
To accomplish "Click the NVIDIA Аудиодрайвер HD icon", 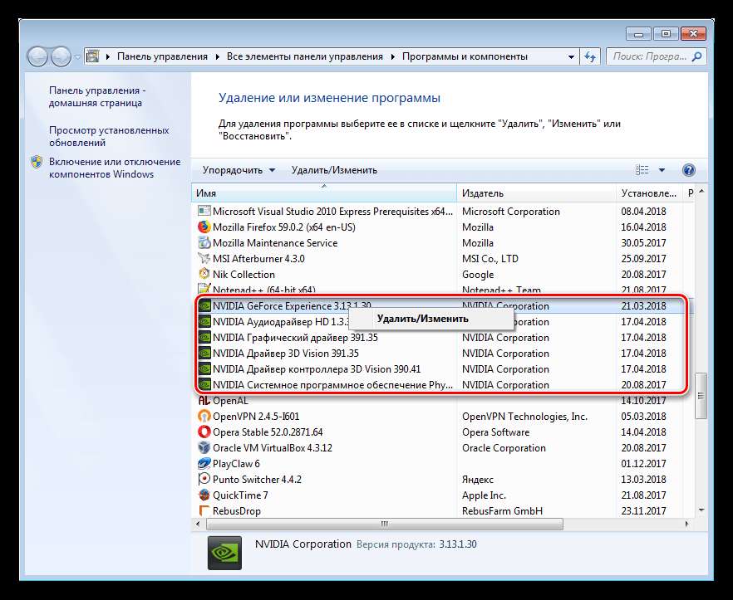I will (x=204, y=322).
